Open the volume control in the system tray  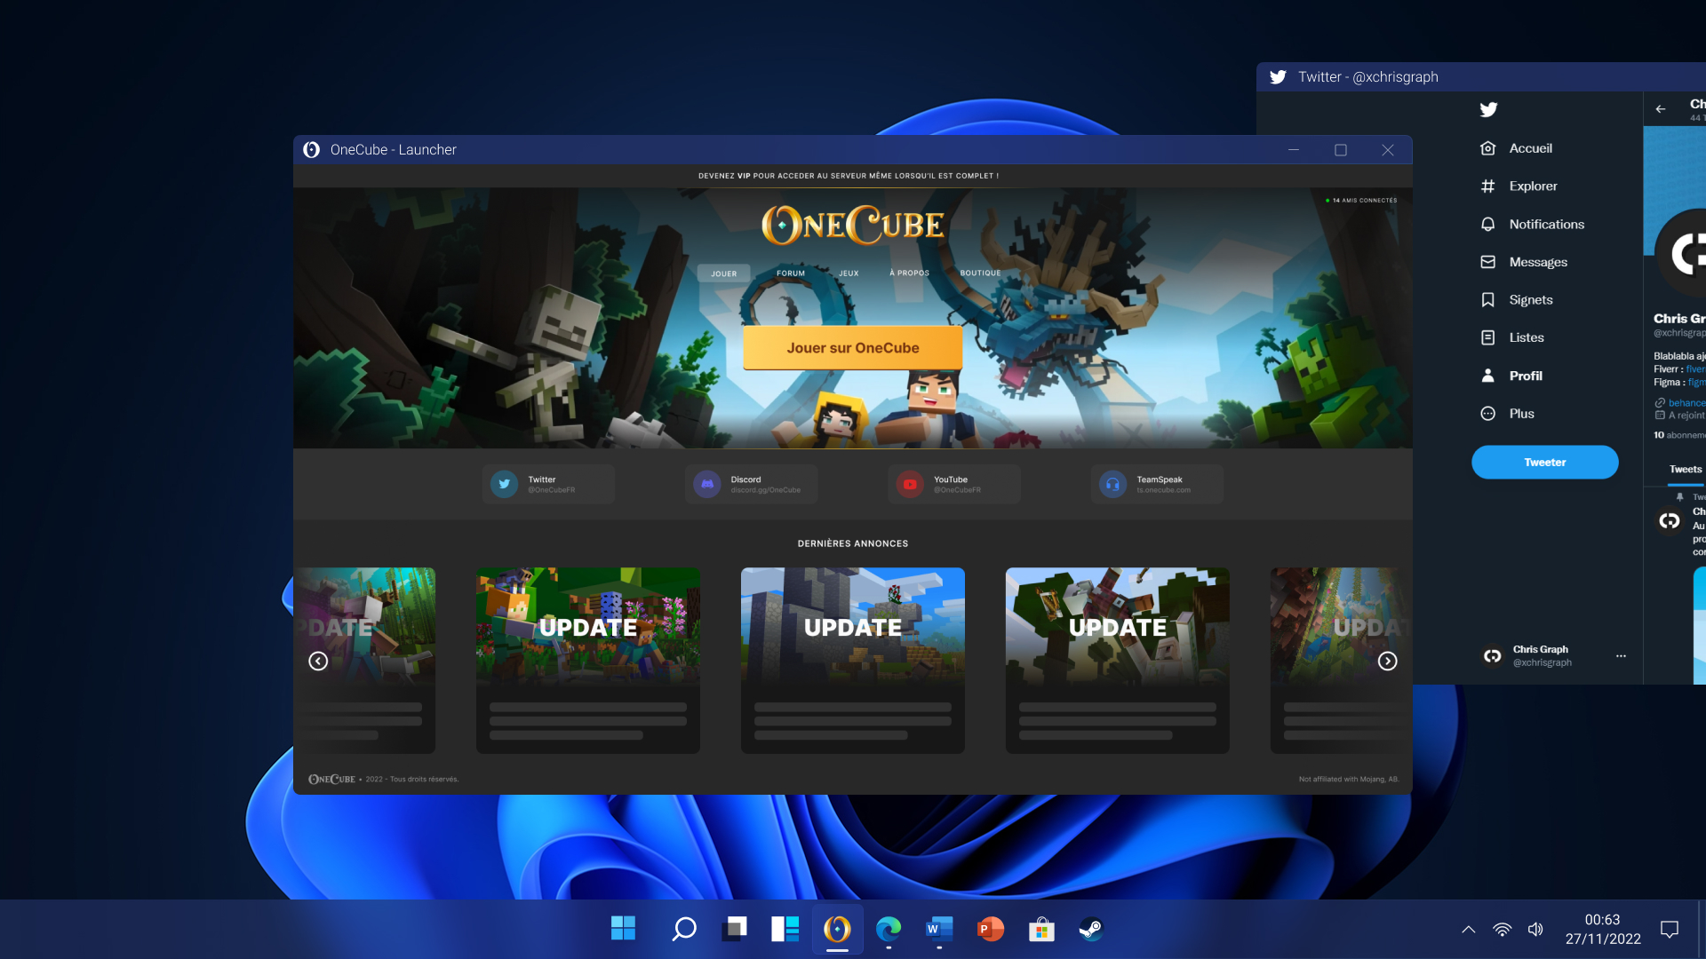tap(1535, 930)
